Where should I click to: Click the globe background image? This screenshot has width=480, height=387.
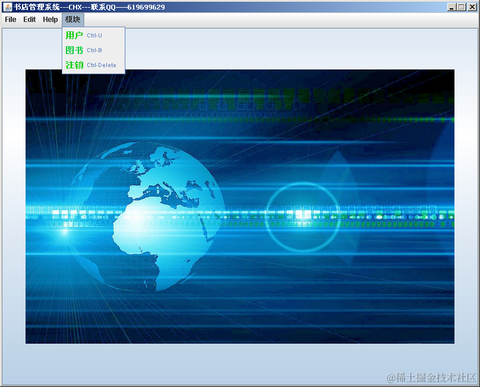point(239,207)
